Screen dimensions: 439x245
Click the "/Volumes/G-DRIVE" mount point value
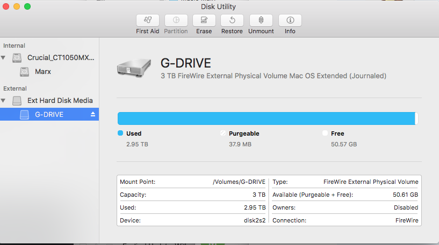tap(239, 182)
